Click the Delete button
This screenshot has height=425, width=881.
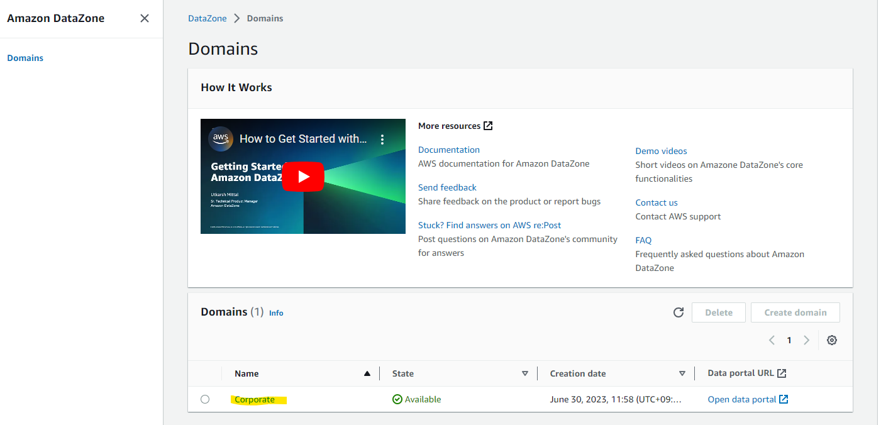click(719, 312)
